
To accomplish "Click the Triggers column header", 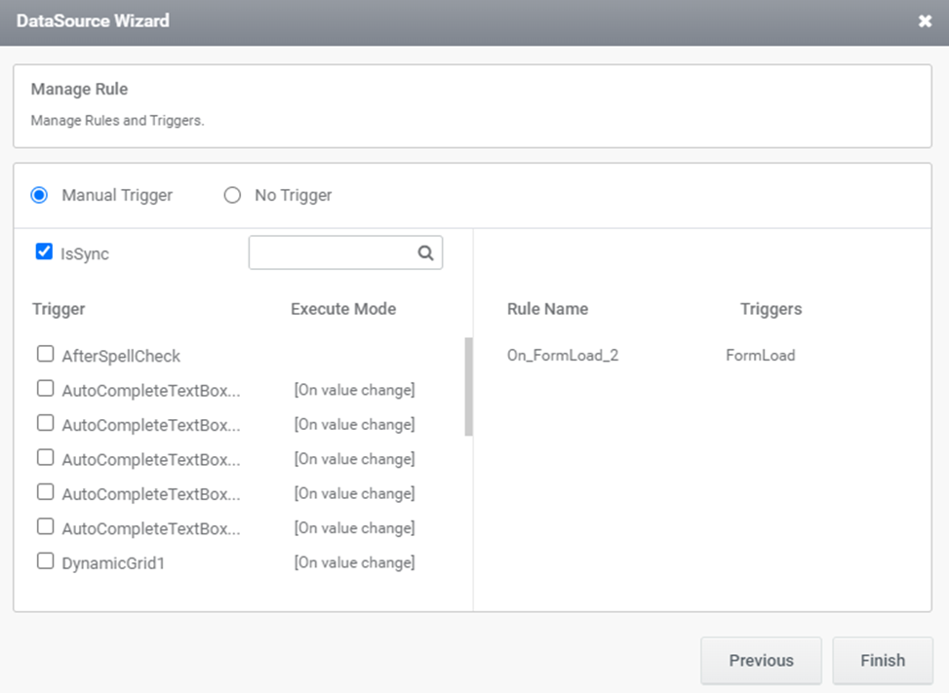I will 771,309.
